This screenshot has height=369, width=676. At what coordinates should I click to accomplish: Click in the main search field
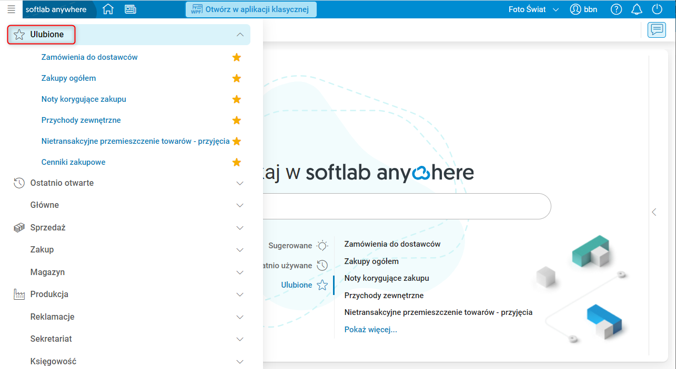point(407,206)
